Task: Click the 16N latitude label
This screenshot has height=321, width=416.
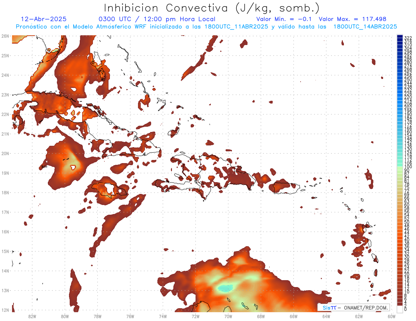Action: point(5,232)
